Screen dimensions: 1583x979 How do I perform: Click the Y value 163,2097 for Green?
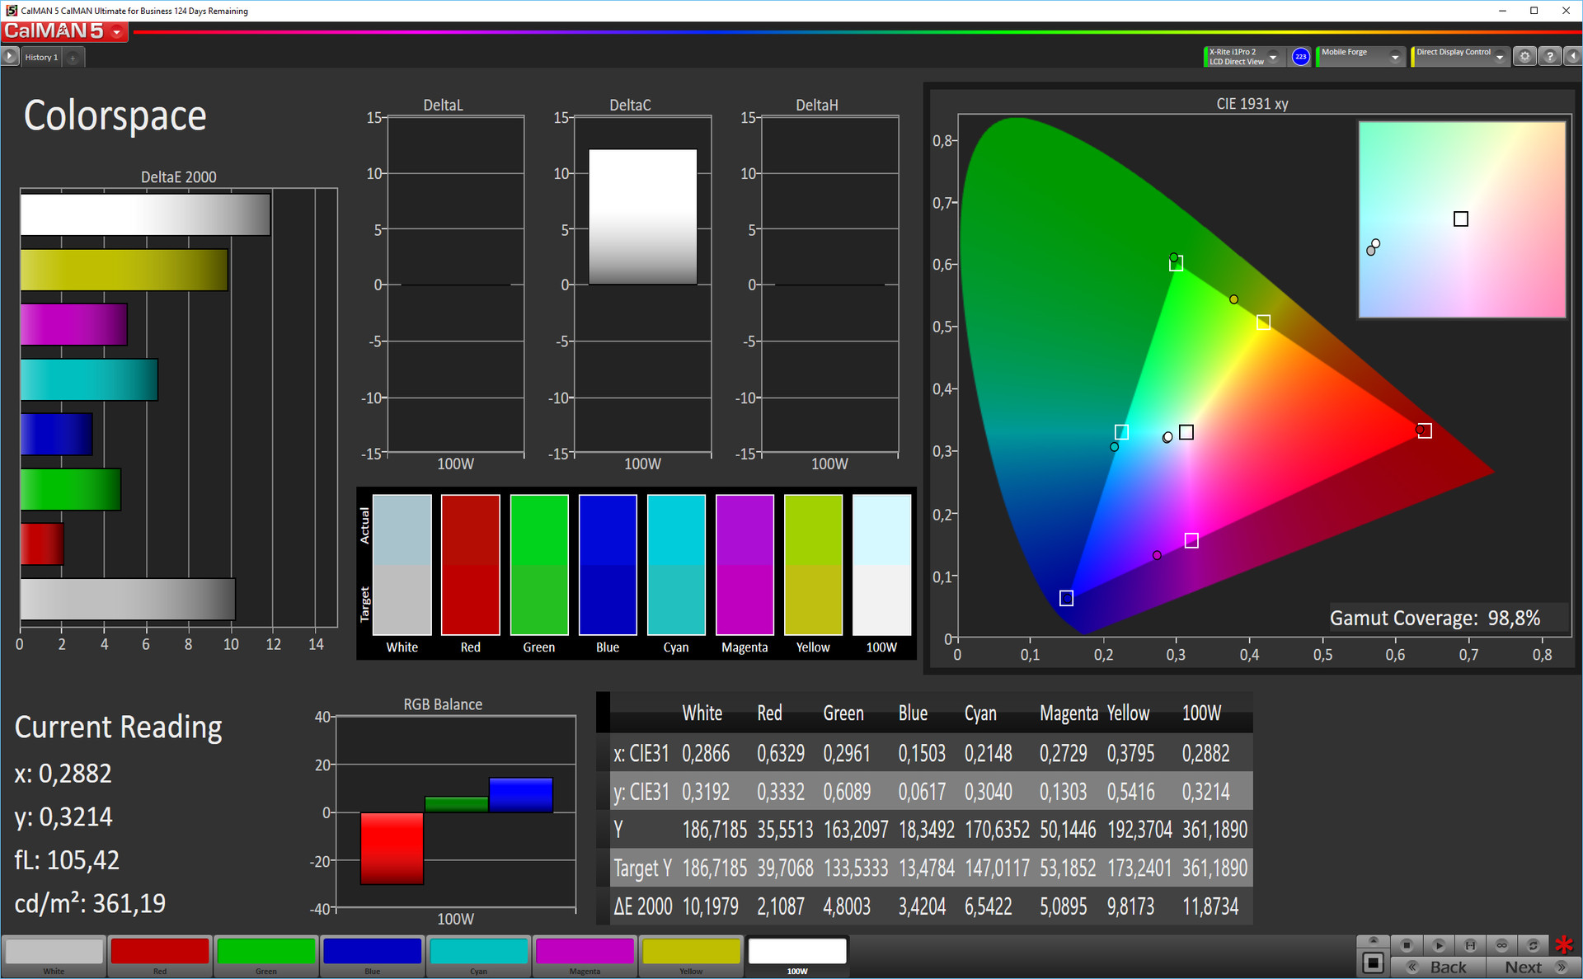[x=856, y=830]
